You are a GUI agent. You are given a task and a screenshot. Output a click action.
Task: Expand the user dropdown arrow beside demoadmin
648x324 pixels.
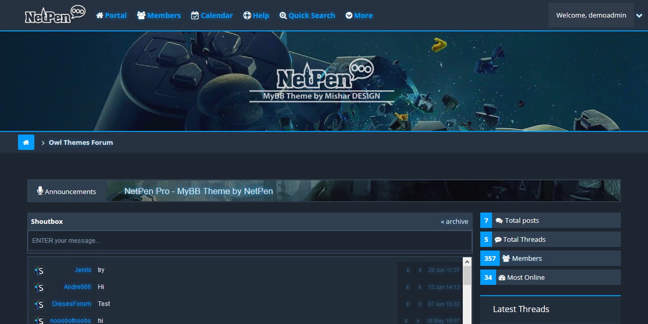[x=639, y=15]
